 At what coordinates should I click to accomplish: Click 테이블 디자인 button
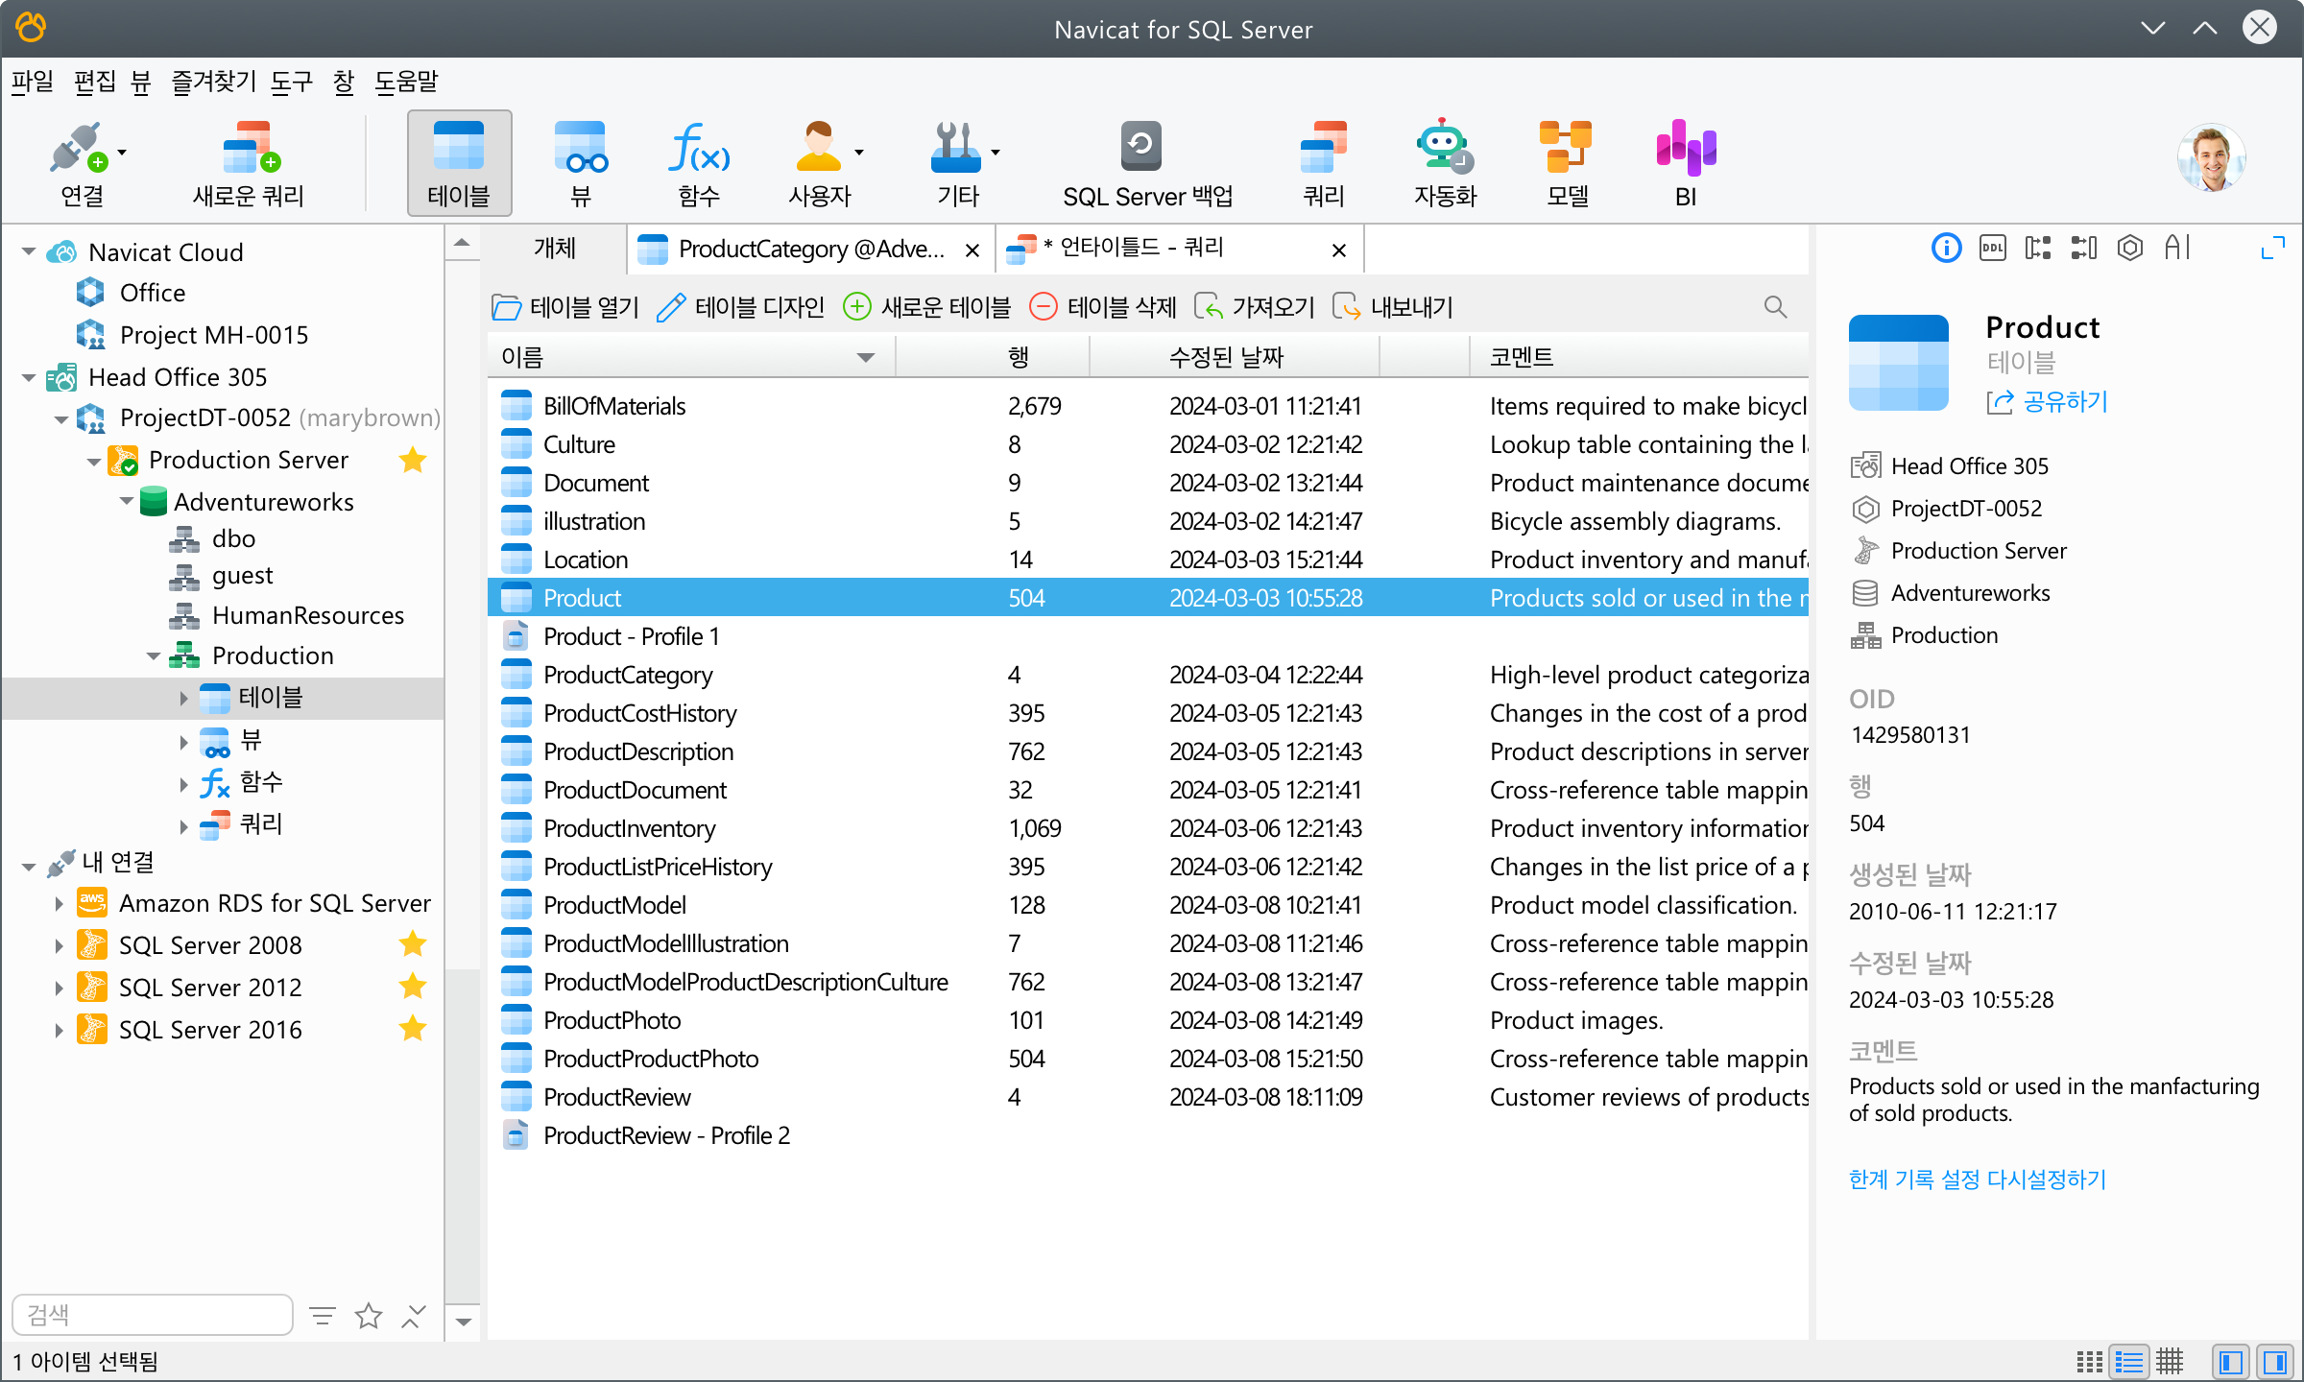740,307
